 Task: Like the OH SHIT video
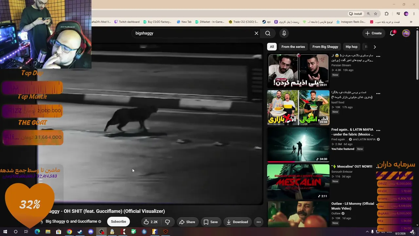[x=151, y=222]
